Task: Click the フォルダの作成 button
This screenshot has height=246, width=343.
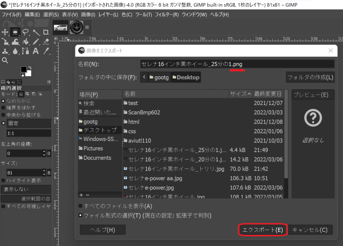Action: 310,77
